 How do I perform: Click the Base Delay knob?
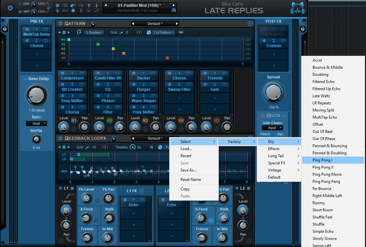click(x=36, y=96)
